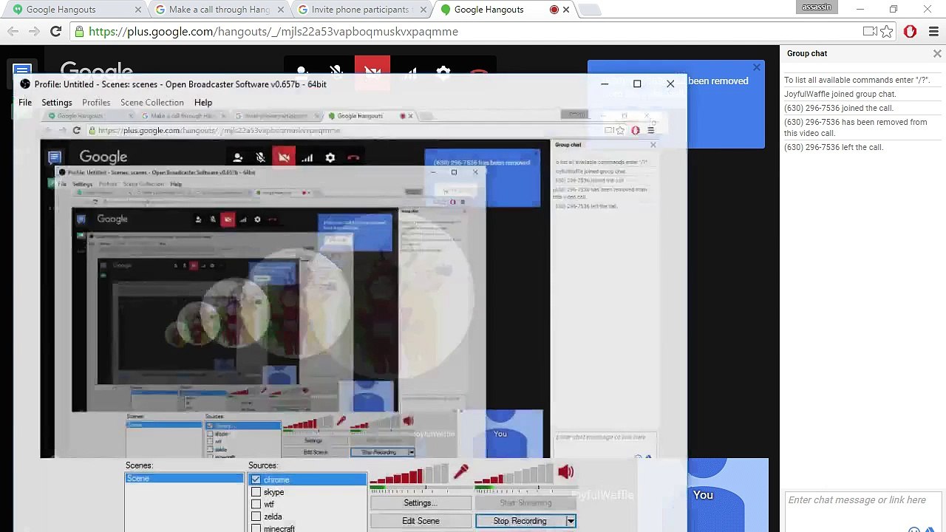Close the first Google Hangouts tab

(137, 10)
